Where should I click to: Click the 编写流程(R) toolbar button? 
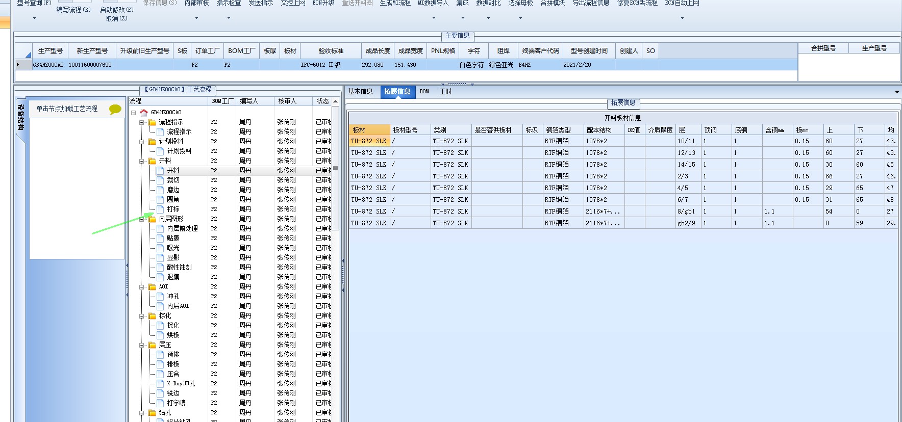73,10
